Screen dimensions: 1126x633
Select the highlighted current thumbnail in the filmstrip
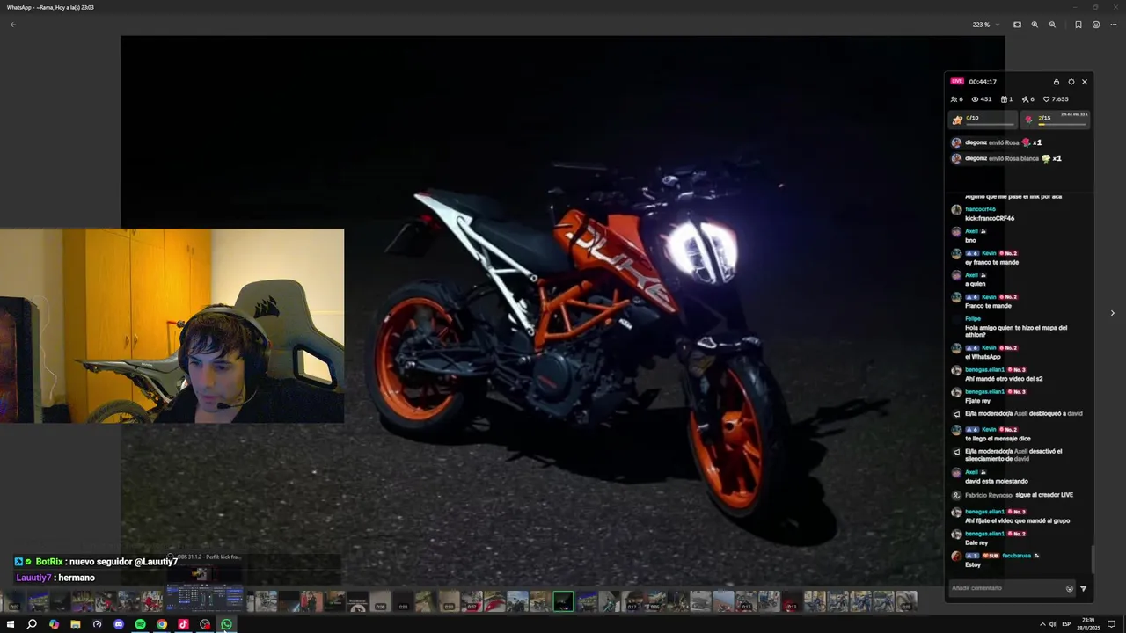tap(563, 601)
